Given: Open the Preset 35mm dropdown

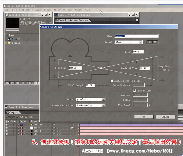Looking at the screenshot, I should coord(140,42).
